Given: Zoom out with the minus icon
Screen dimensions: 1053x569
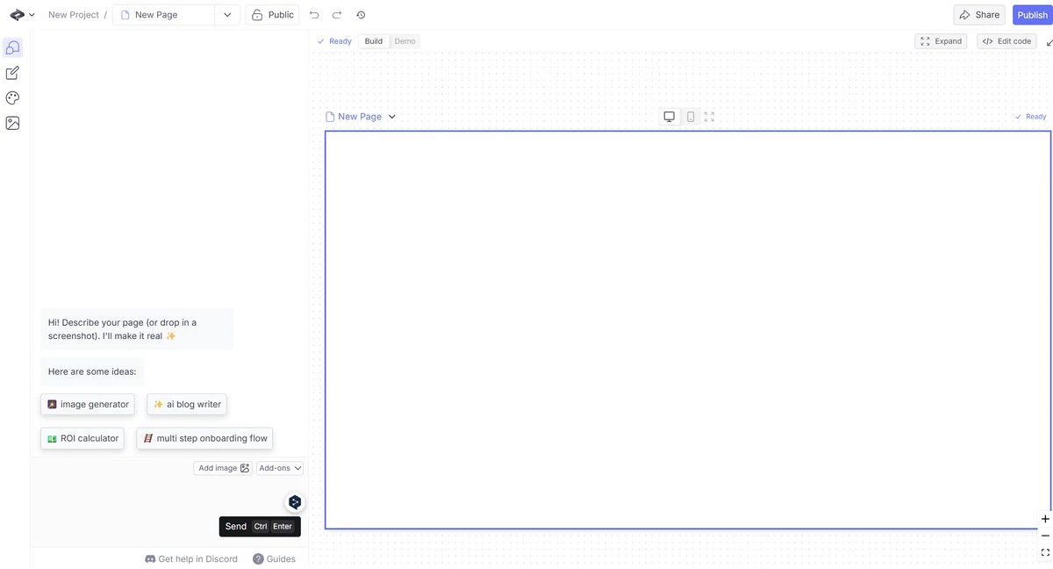Looking at the screenshot, I should 1045,536.
